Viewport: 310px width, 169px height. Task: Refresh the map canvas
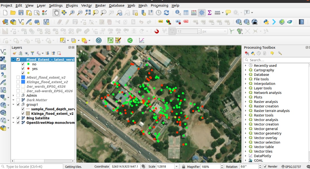(x=166, y=13)
